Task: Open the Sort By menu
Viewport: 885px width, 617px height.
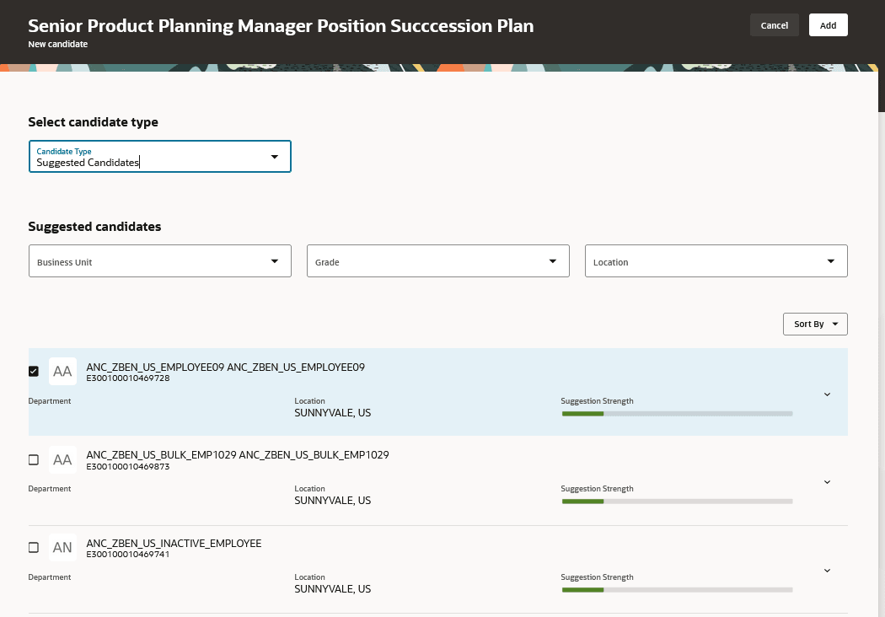Action: [x=815, y=324]
